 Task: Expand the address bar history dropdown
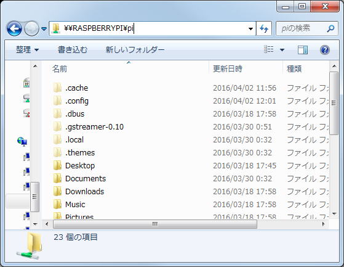click(x=250, y=28)
